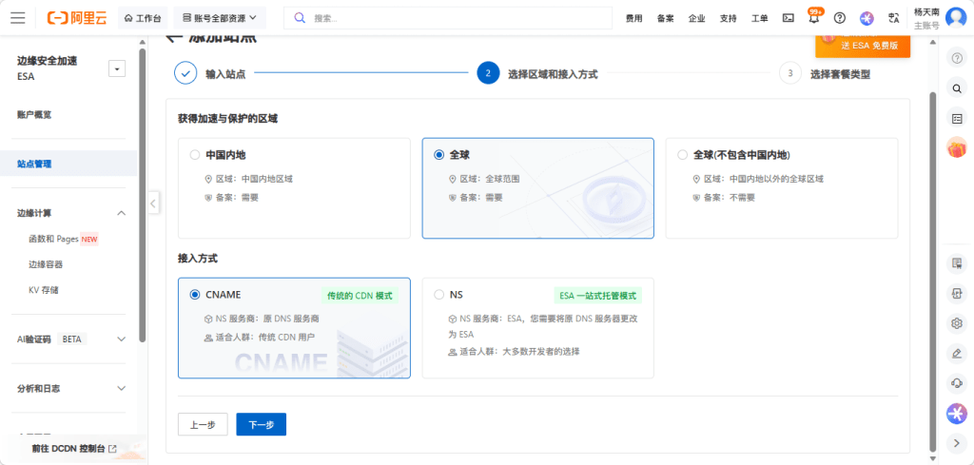This screenshot has height=465, width=974.
Task: Choose CNAME access method radio
Action: (x=195, y=294)
